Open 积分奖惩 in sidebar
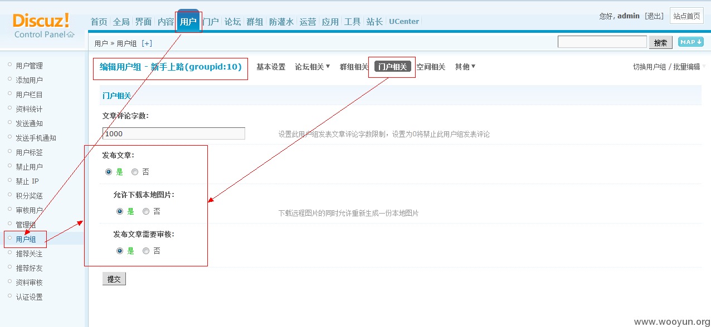This screenshot has width=711, height=327. point(29,196)
